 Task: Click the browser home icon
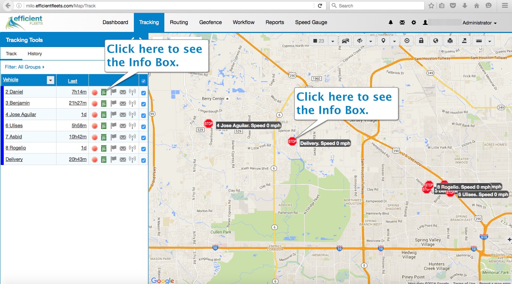click(477, 6)
